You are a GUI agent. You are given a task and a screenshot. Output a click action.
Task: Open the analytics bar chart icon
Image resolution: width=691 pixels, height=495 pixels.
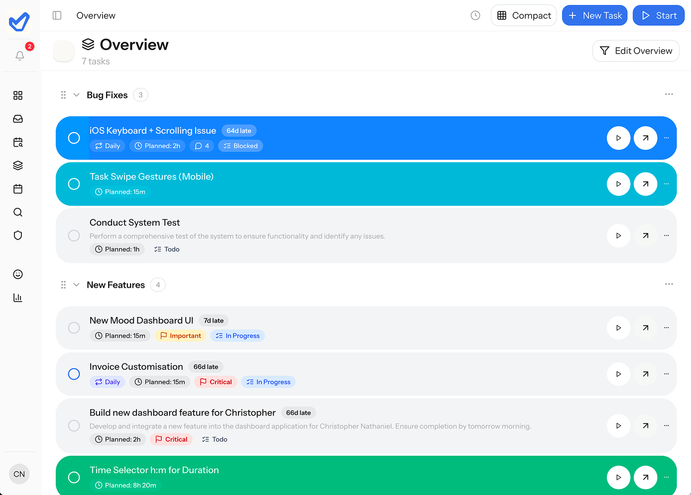(x=18, y=297)
